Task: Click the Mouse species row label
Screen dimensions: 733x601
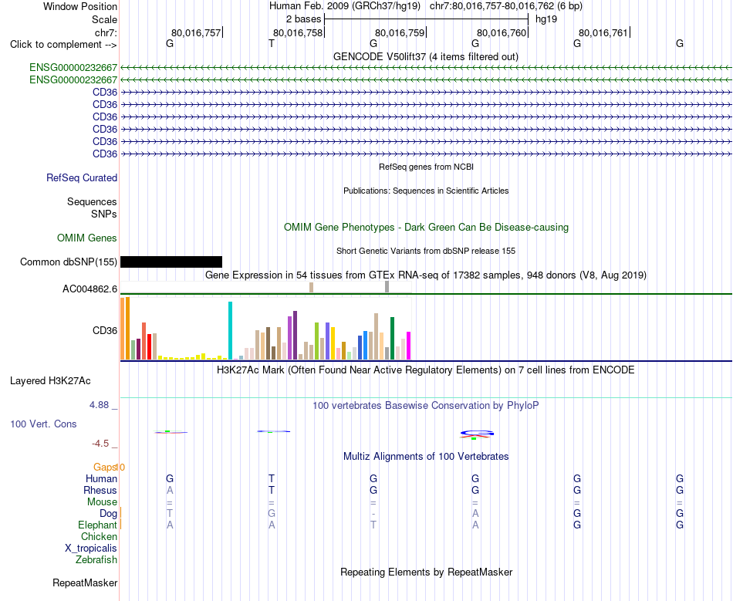Action: [102, 502]
